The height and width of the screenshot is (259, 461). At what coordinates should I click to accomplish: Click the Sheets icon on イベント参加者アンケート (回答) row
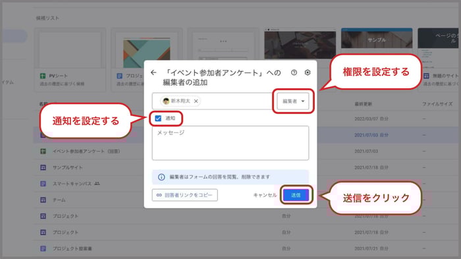point(43,152)
